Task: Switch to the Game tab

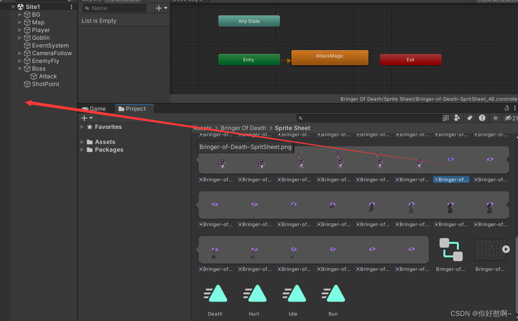Action: pos(94,109)
